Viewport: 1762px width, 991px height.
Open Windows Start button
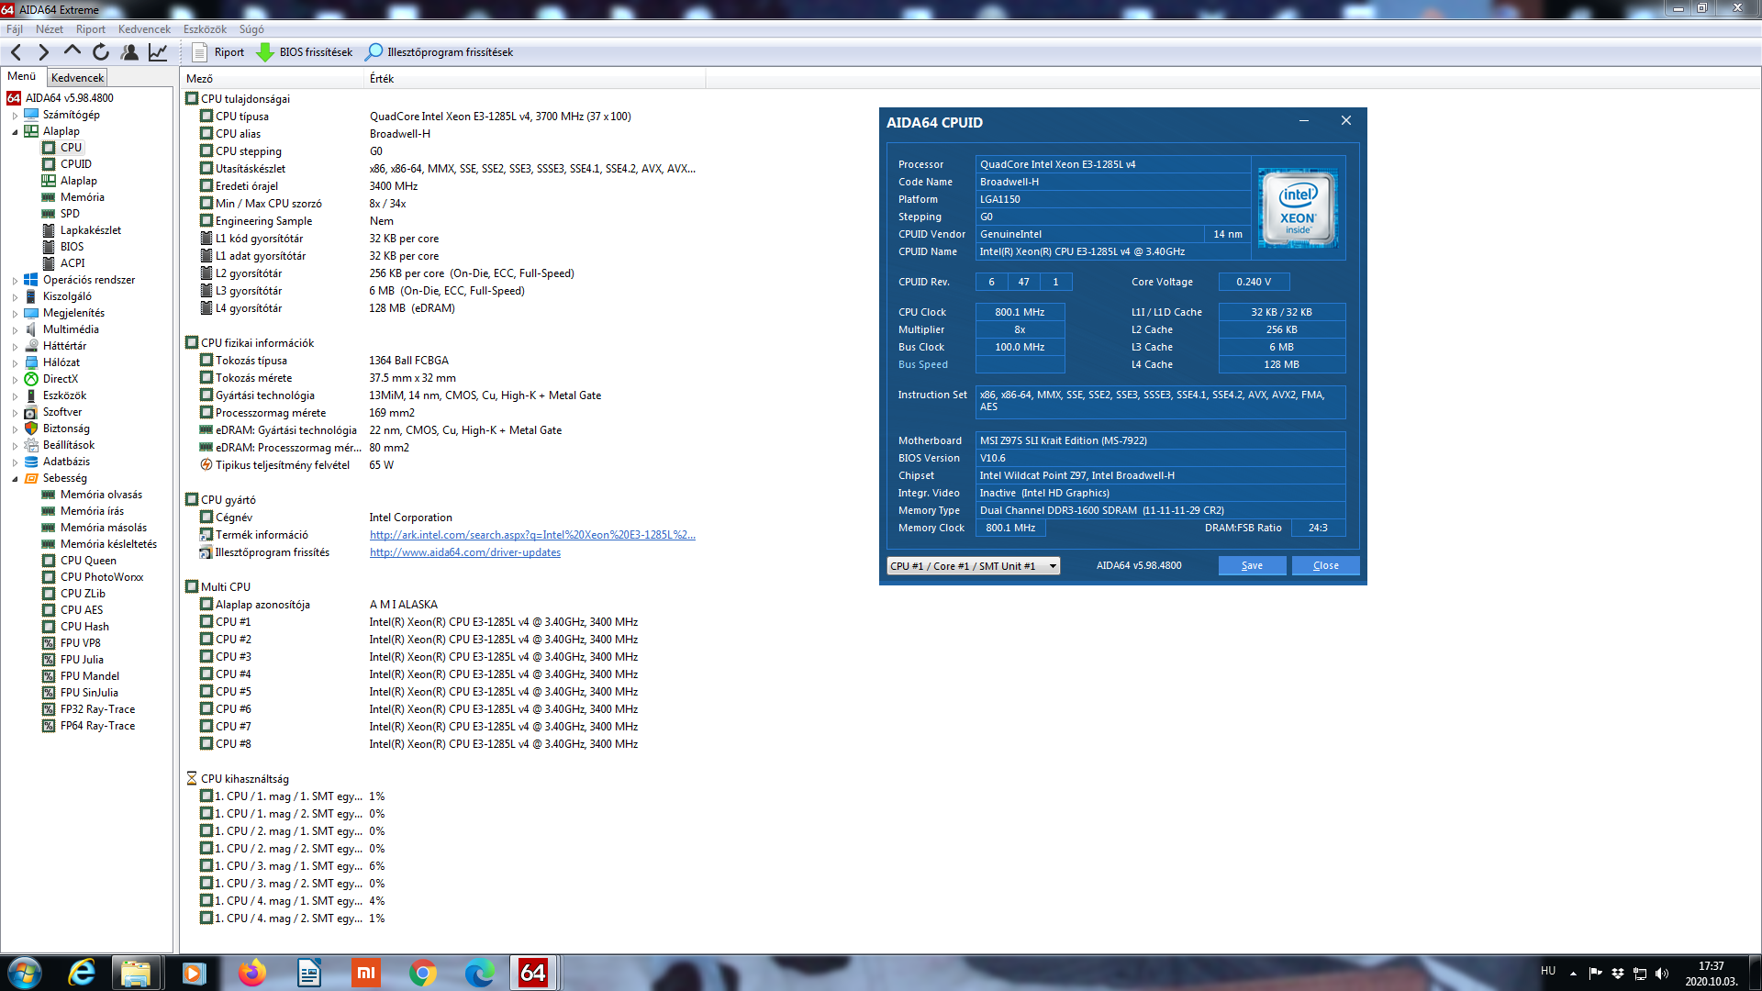(x=25, y=973)
